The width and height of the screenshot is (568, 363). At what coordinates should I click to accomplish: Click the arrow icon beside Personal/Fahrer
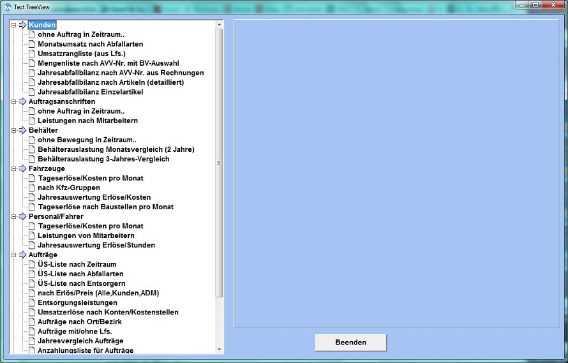pos(22,216)
